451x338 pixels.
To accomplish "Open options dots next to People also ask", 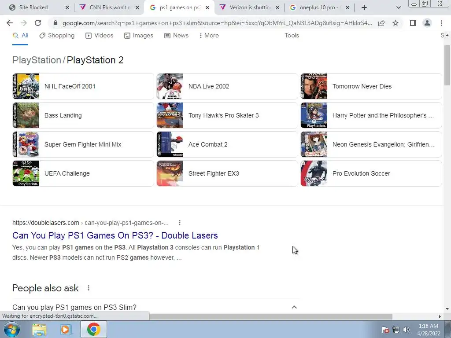I will coord(89,288).
